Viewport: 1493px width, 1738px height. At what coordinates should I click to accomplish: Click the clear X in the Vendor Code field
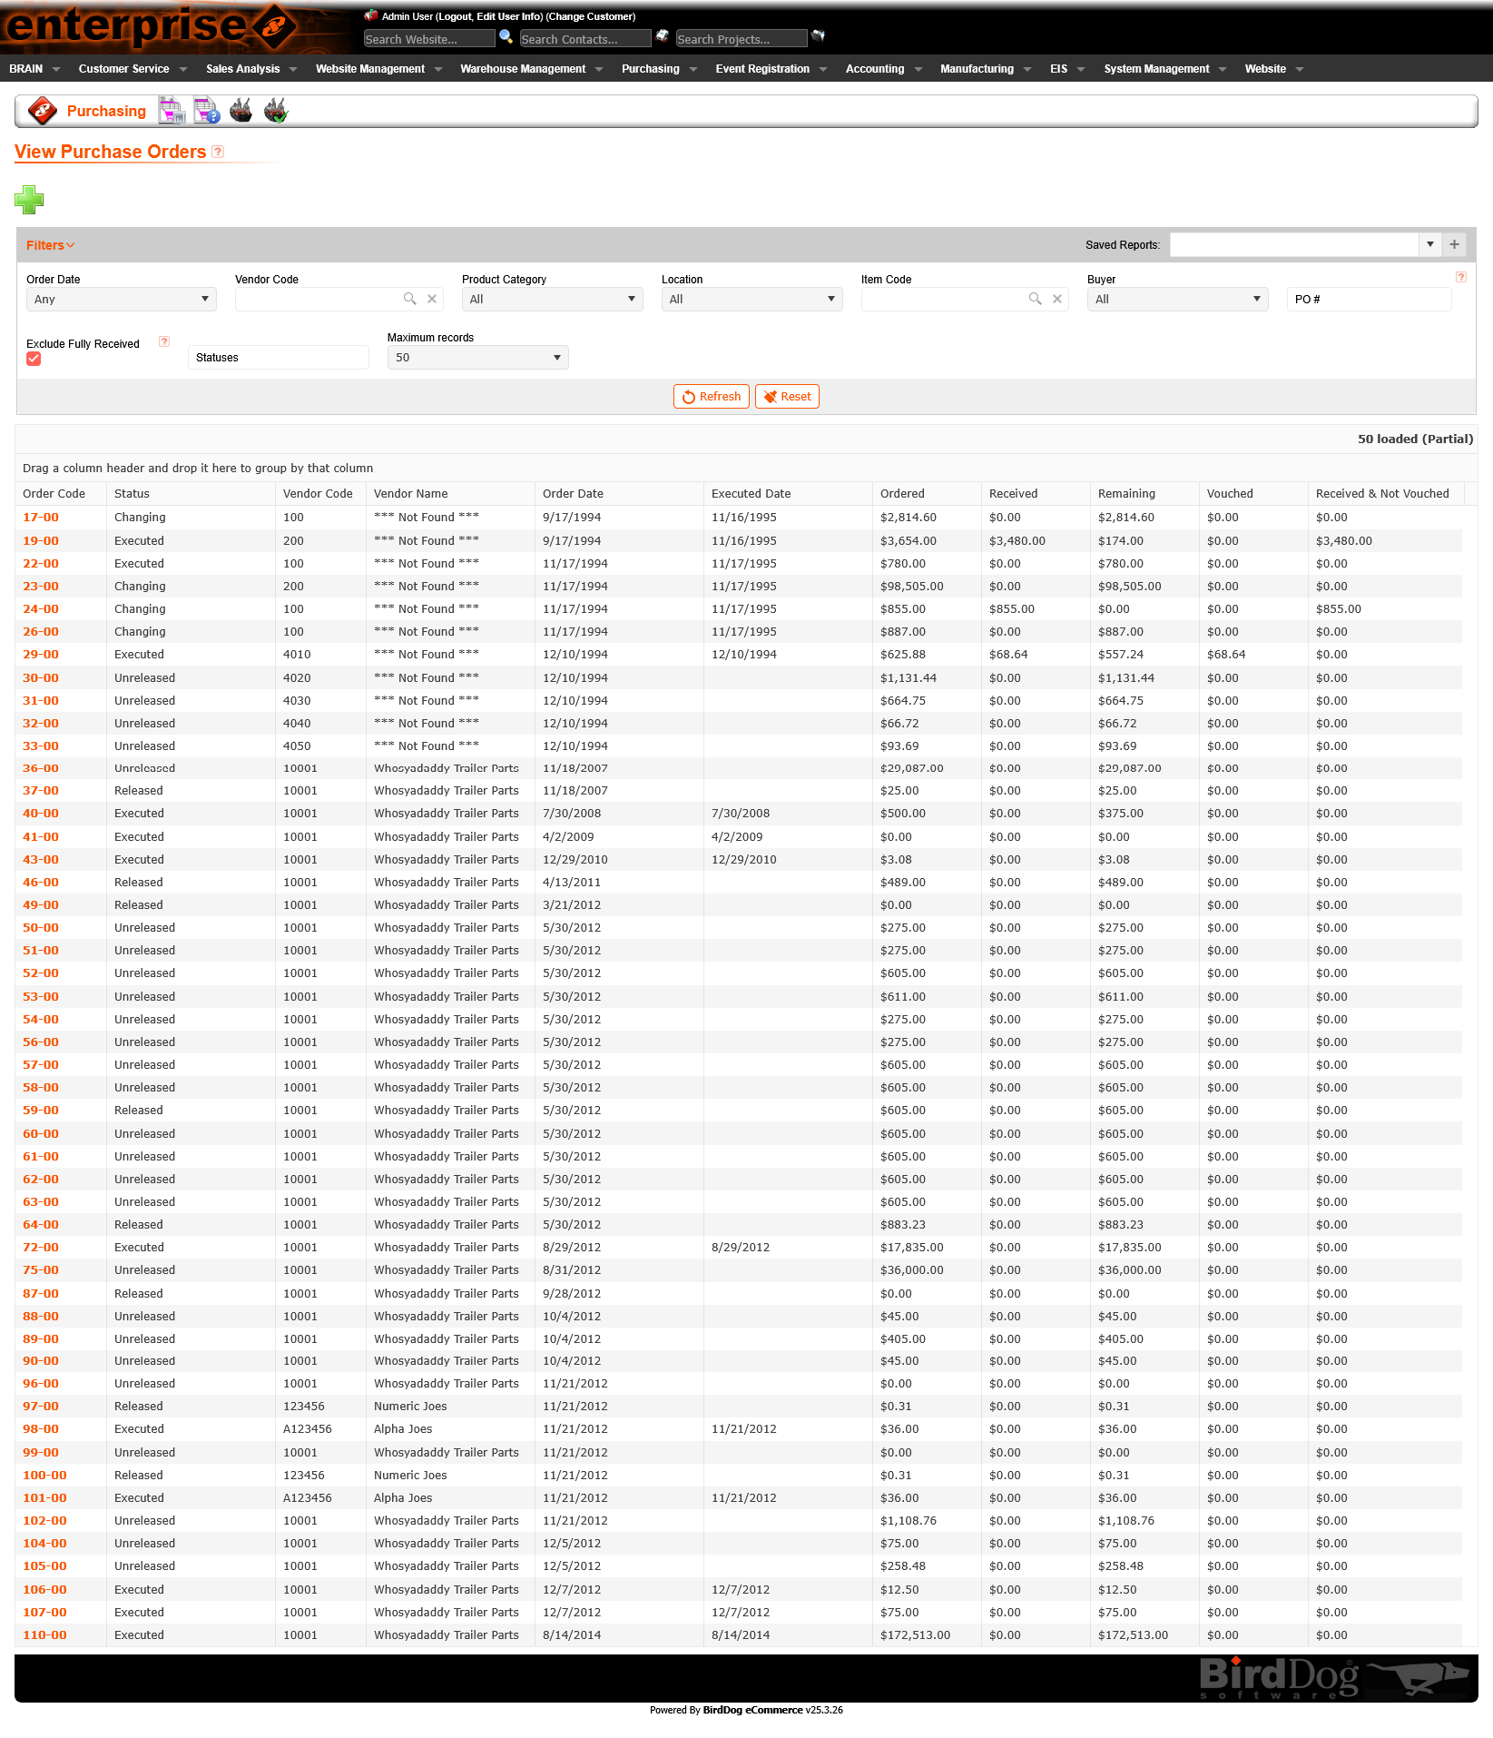tap(432, 299)
